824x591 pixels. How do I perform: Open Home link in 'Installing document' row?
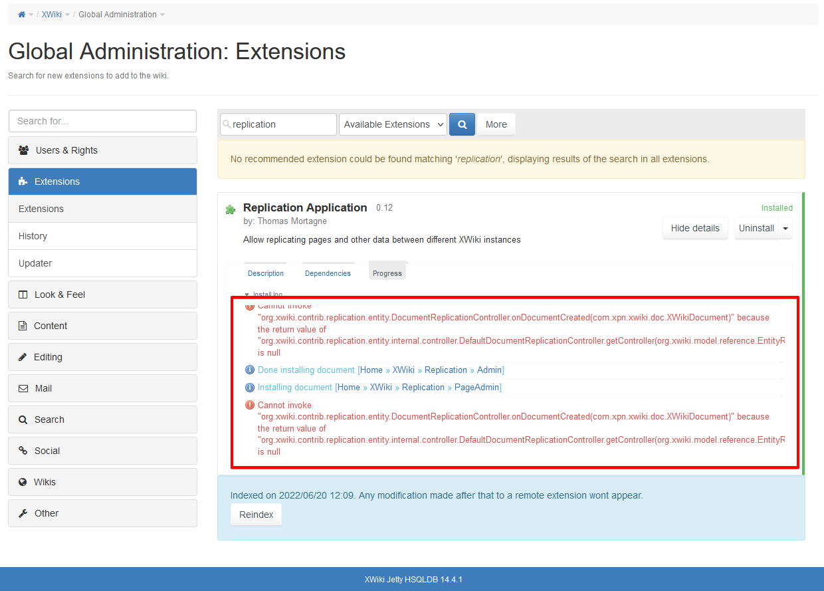(349, 387)
